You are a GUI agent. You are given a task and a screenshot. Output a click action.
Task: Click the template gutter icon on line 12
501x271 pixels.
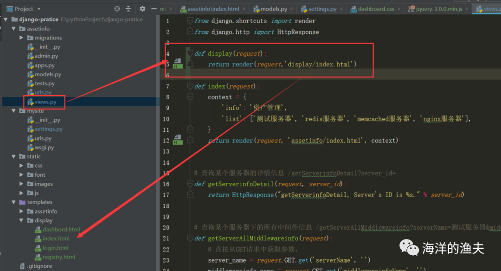(x=178, y=139)
